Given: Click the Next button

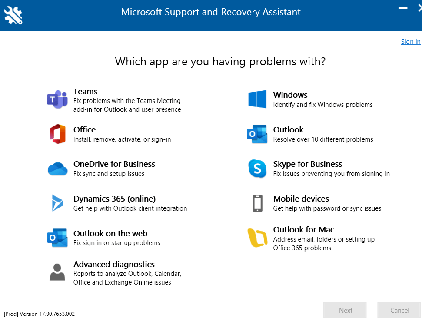Looking at the screenshot, I should click(345, 310).
